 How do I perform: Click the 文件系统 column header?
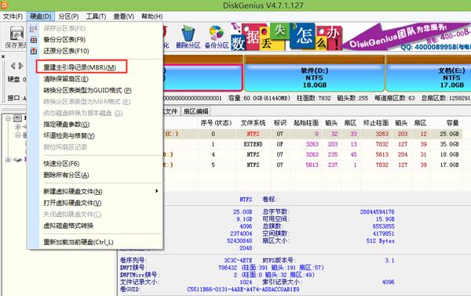[x=253, y=123]
